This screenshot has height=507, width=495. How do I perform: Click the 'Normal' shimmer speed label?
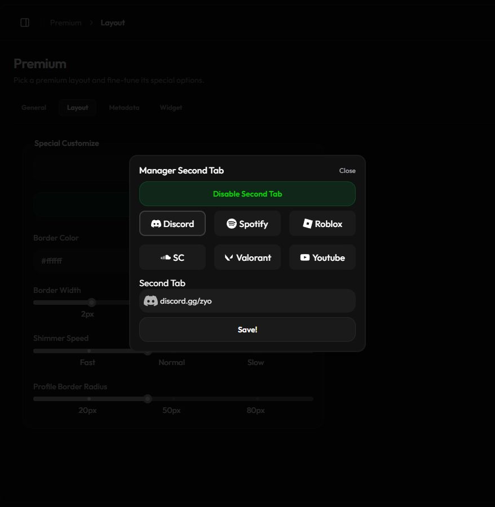[x=171, y=362]
